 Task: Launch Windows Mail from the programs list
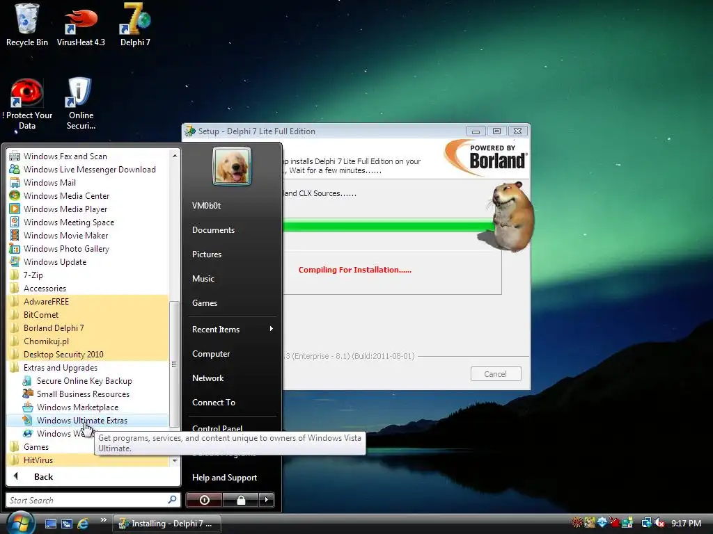pos(88,183)
